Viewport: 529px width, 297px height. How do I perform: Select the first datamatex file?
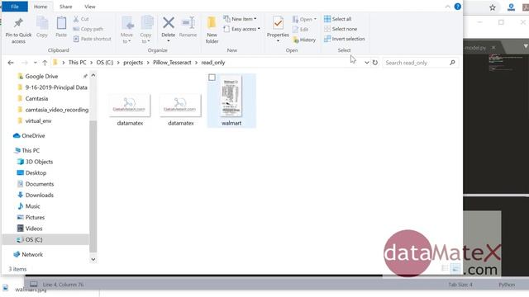[130, 110]
